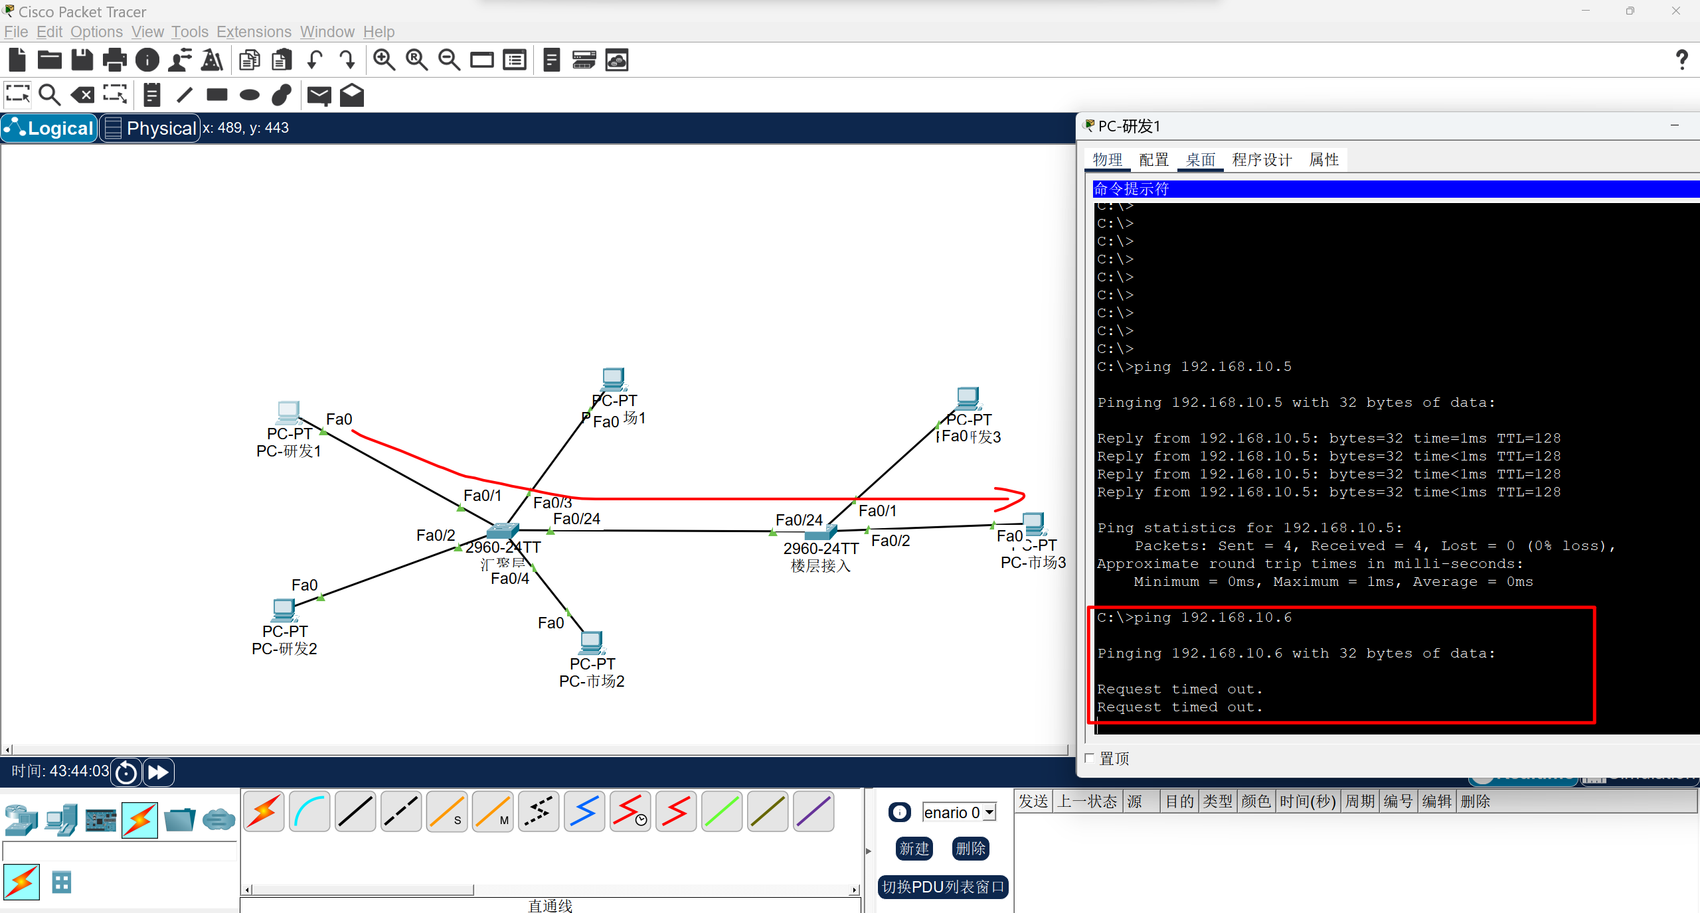Select the Add Simple PDU envelope
This screenshot has width=1700, height=913.
(x=319, y=96)
